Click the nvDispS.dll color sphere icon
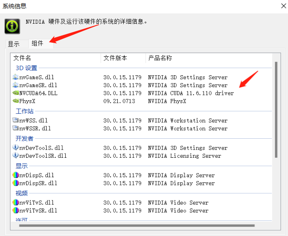Viewport: 288px width, 236px height. pyautogui.click(x=16, y=175)
